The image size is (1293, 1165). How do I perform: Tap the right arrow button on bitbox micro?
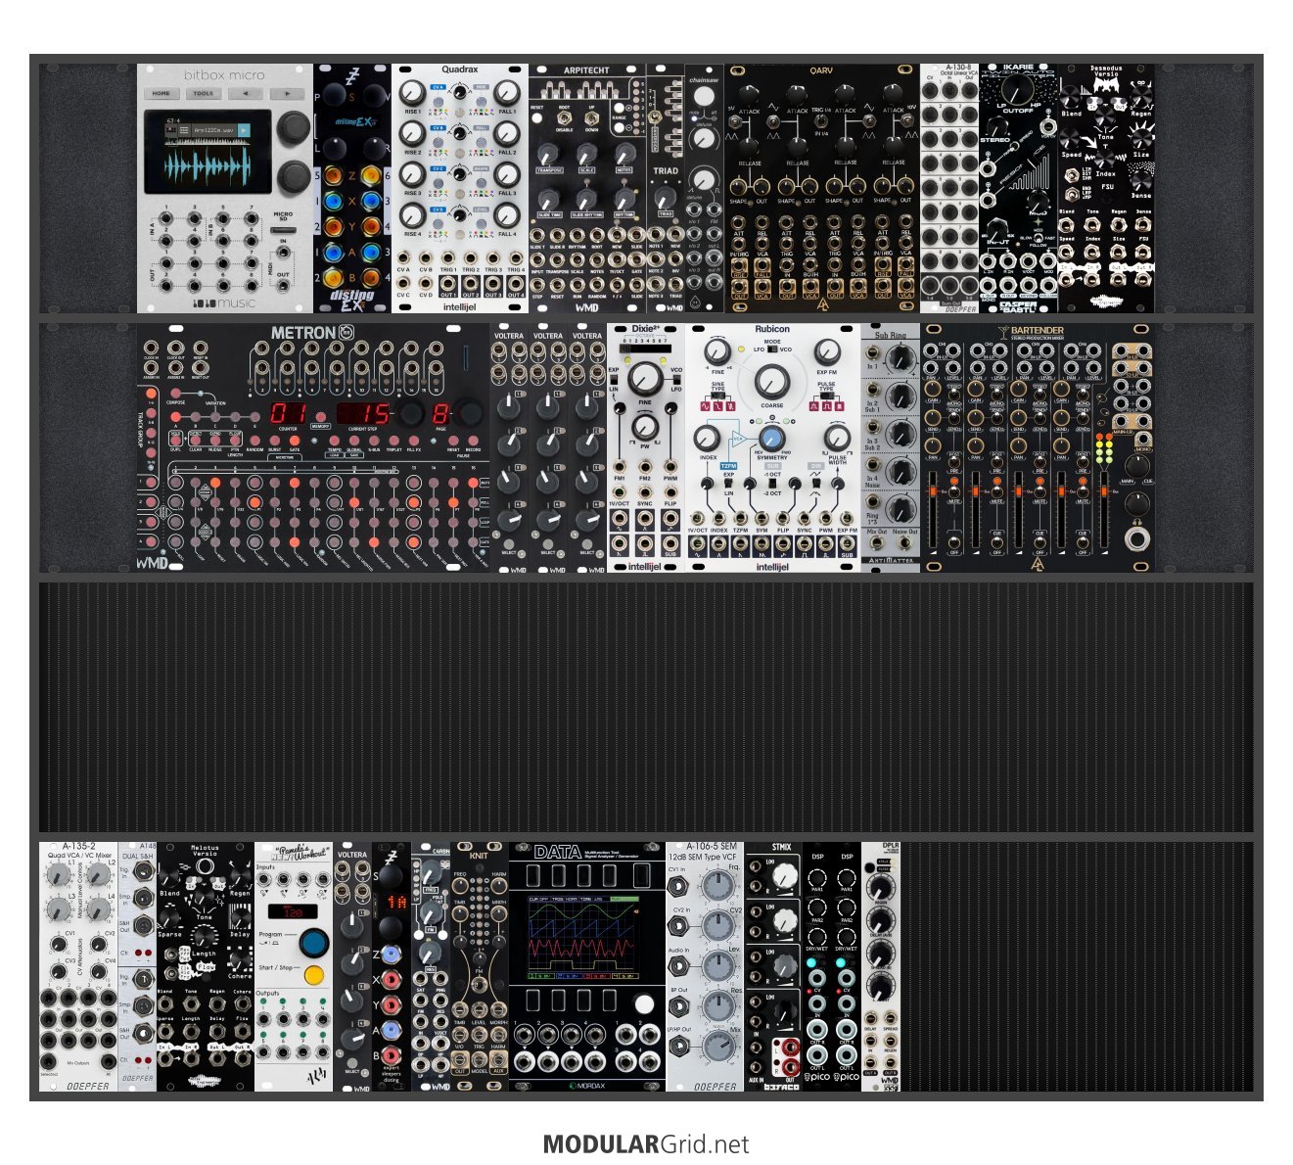point(287,94)
